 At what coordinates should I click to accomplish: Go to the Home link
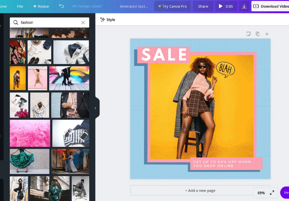pyautogui.click(x=3, y=6)
